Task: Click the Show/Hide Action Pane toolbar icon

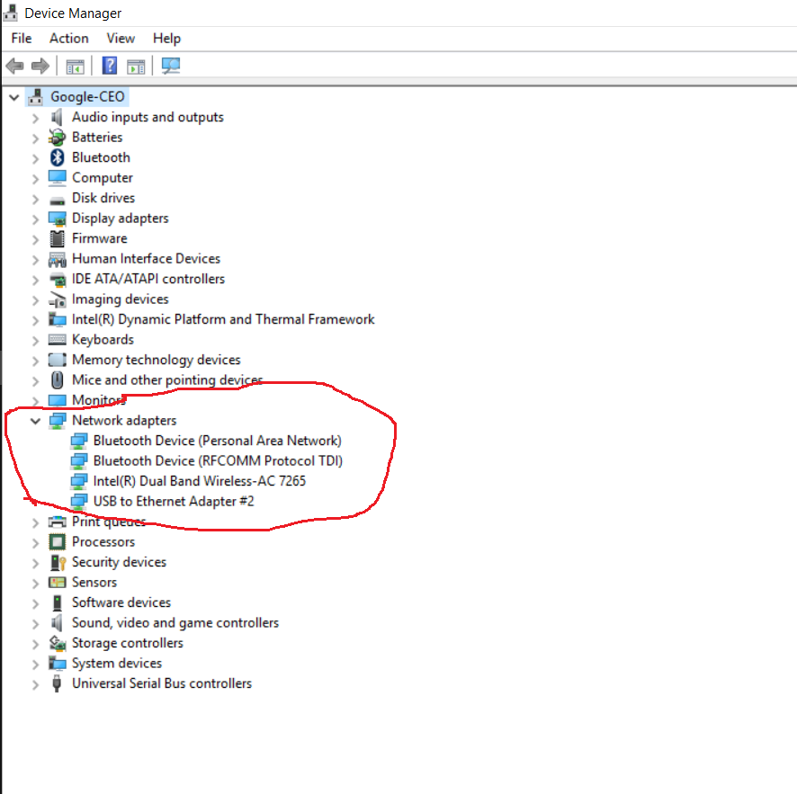Action: click(136, 65)
